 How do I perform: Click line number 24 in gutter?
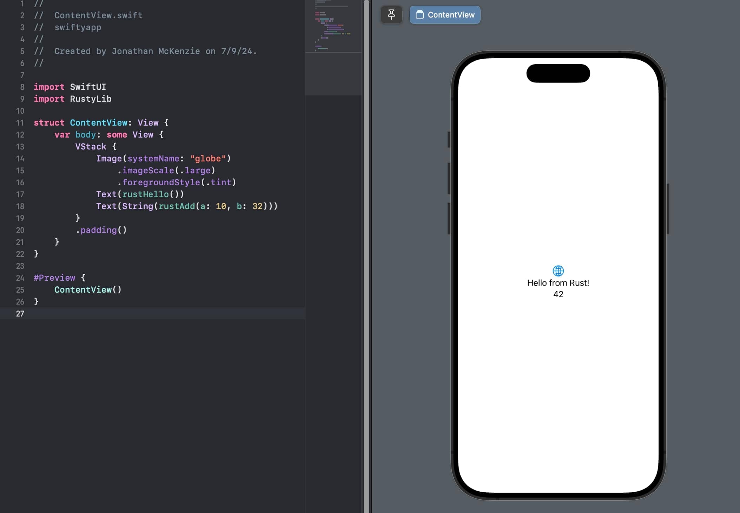click(20, 278)
